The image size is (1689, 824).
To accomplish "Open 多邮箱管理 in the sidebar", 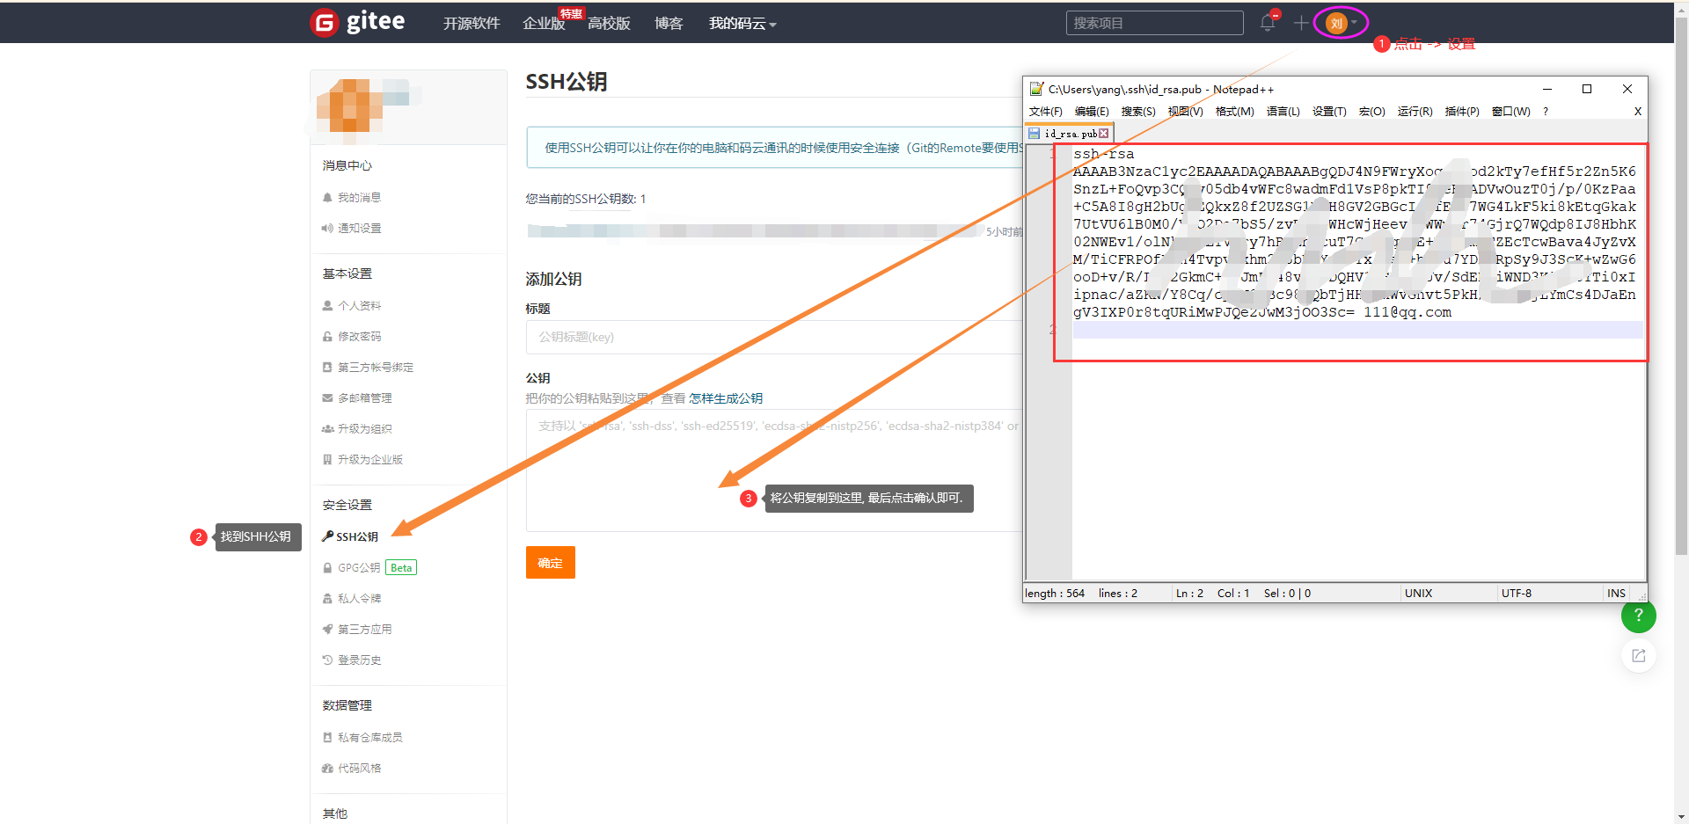I will [x=357, y=398].
